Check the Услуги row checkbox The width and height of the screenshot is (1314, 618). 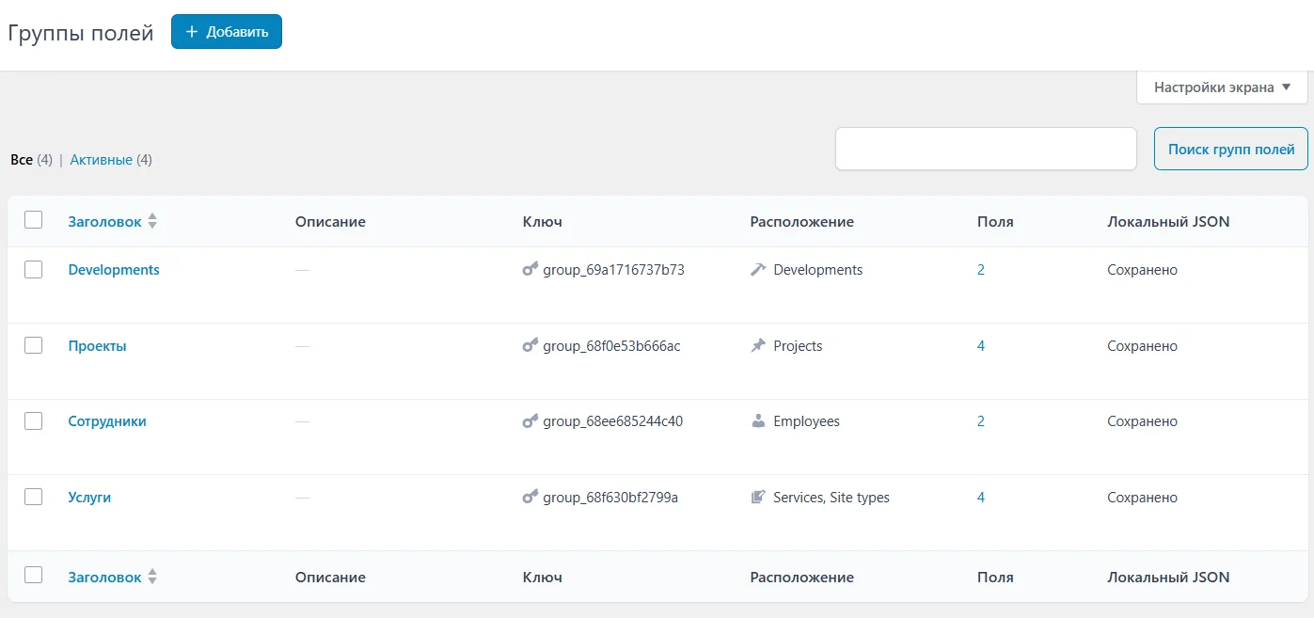(x=34, y=497)
